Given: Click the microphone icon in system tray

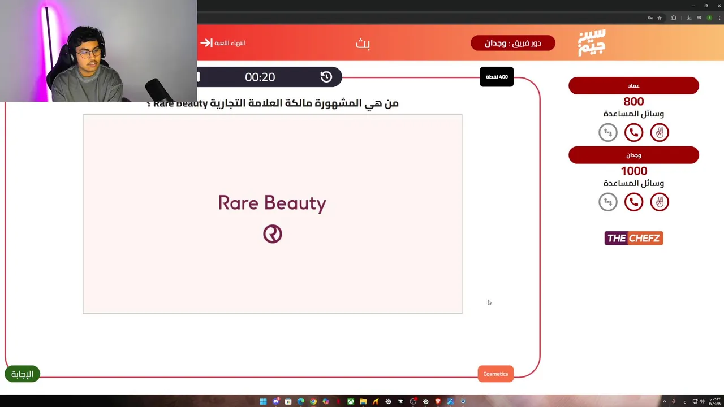Looking at the screenshot, I should click(674, 401).
